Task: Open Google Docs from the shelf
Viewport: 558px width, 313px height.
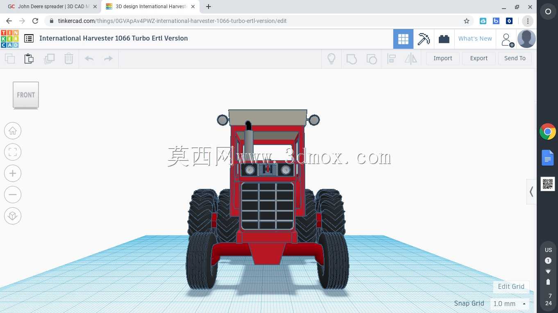Action: point(548,158)
